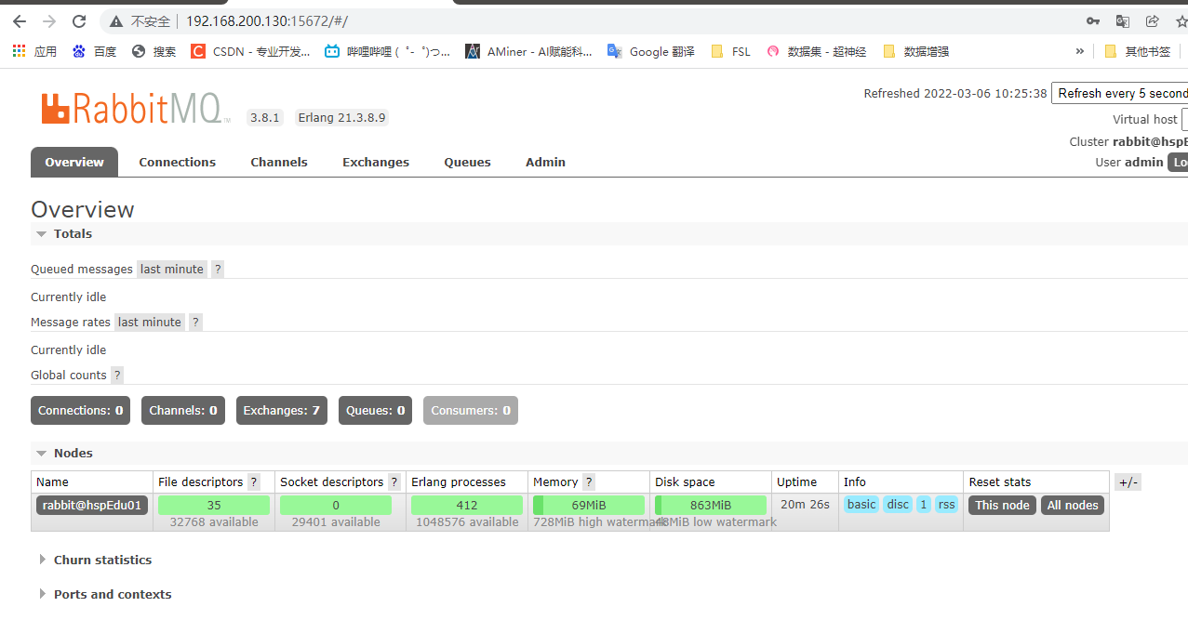Click the RabbitMQ logo
Viewport: 1188px width, 620px height.
click(x=135, y=108)
